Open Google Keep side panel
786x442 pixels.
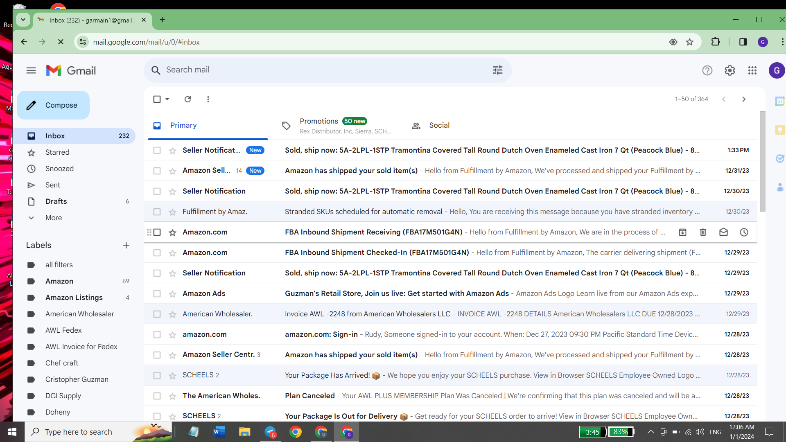[x=780, y=130]
